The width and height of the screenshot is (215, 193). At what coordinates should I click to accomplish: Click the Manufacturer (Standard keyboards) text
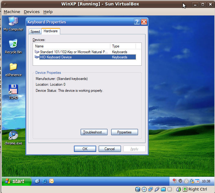click(62, 79)
